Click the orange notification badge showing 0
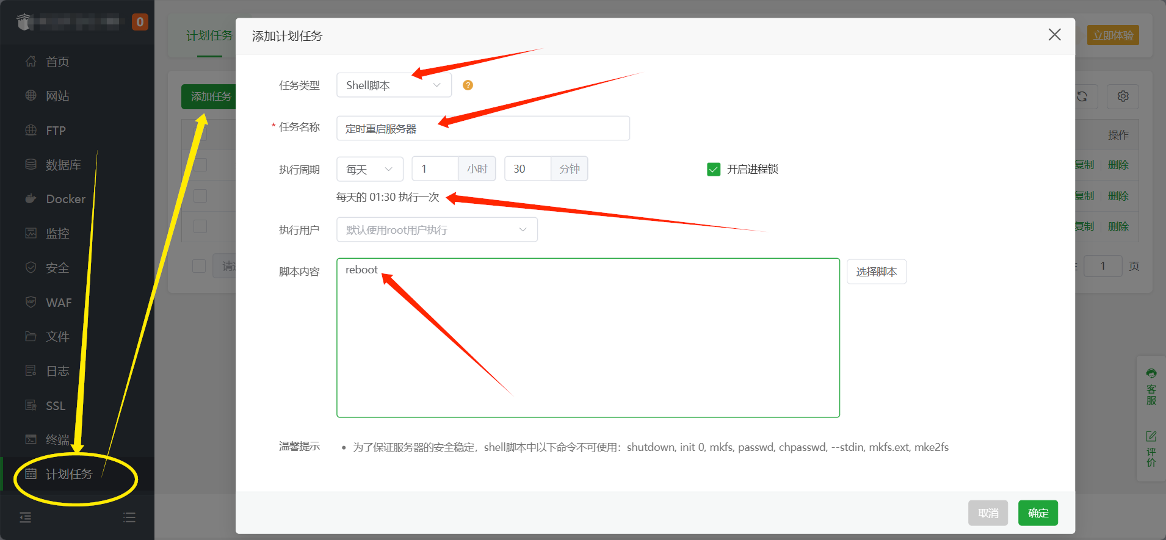 [x=140, y=22]
